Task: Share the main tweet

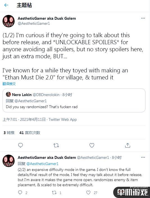Action: (x=128, y=145)
